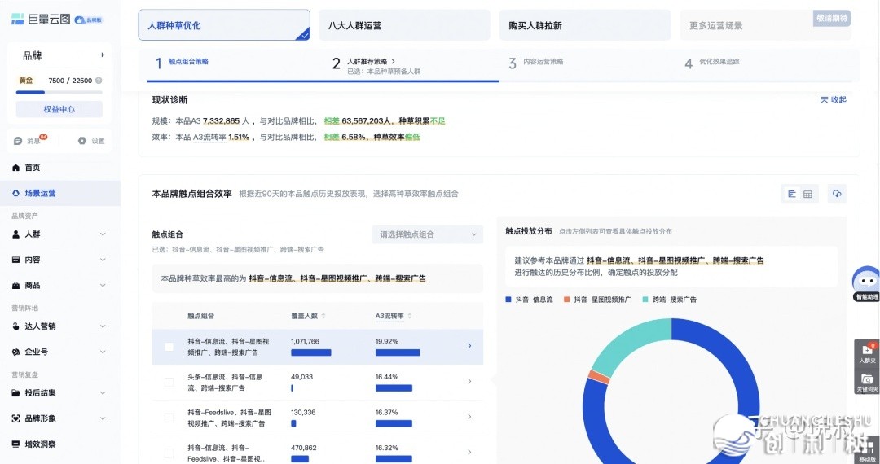Viewport: 880px width, 464px height.
Task: Click the 黄金 level progress bar
Action: pyautogui.click(x=59, y=93)
